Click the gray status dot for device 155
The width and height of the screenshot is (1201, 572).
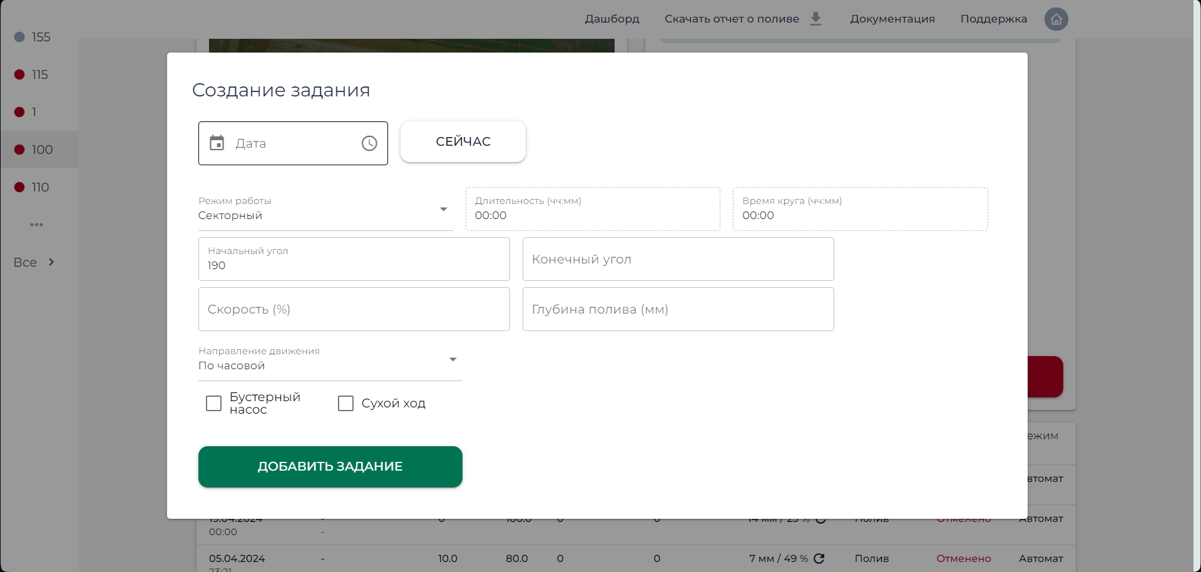coord(19,37)
